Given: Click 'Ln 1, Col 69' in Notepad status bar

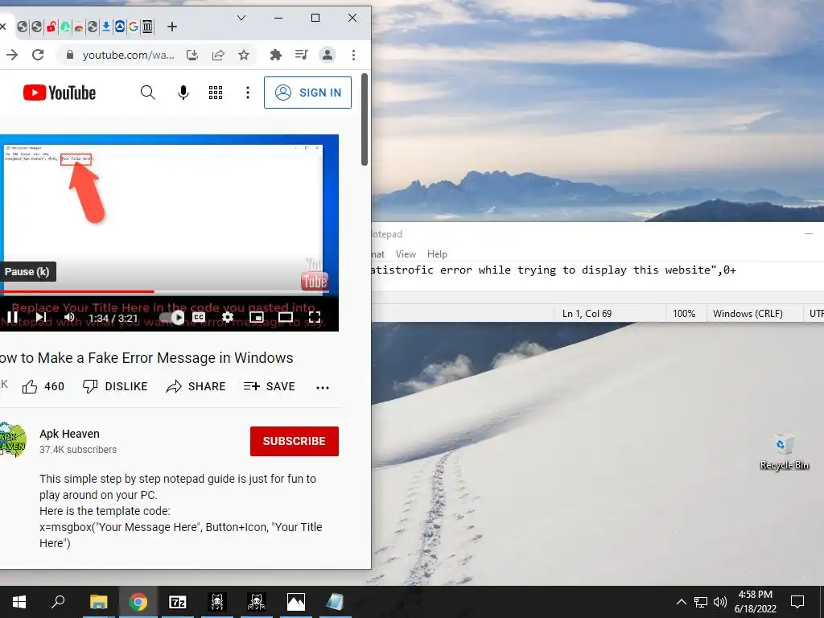Looking at the screenshot, I should tap(587, 314).
